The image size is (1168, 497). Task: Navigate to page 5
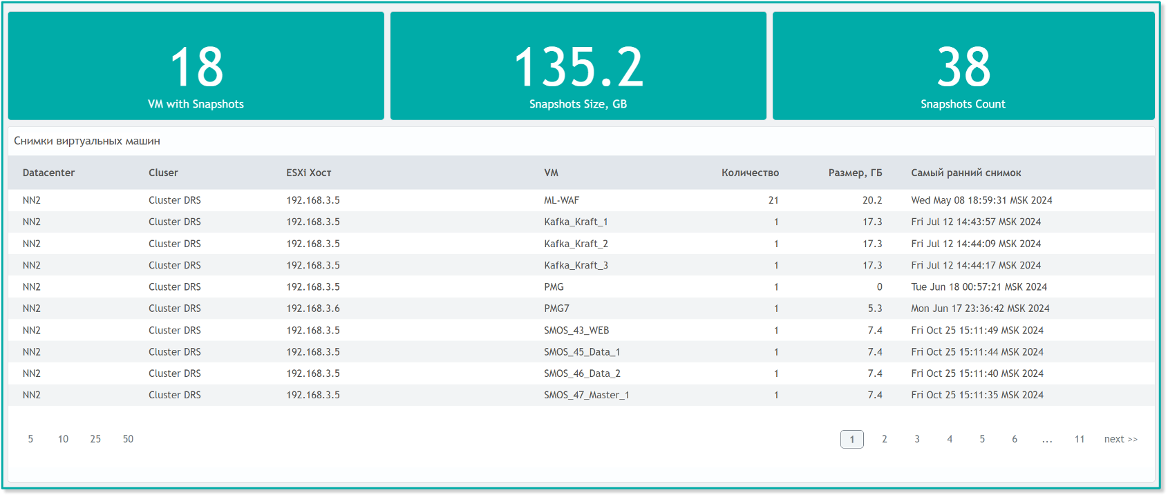click(982, 439)
